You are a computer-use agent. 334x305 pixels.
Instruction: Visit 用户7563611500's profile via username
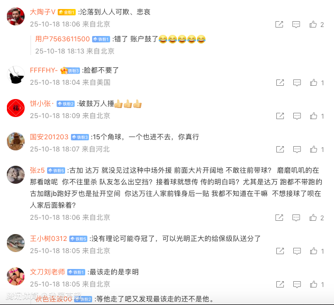62,39
